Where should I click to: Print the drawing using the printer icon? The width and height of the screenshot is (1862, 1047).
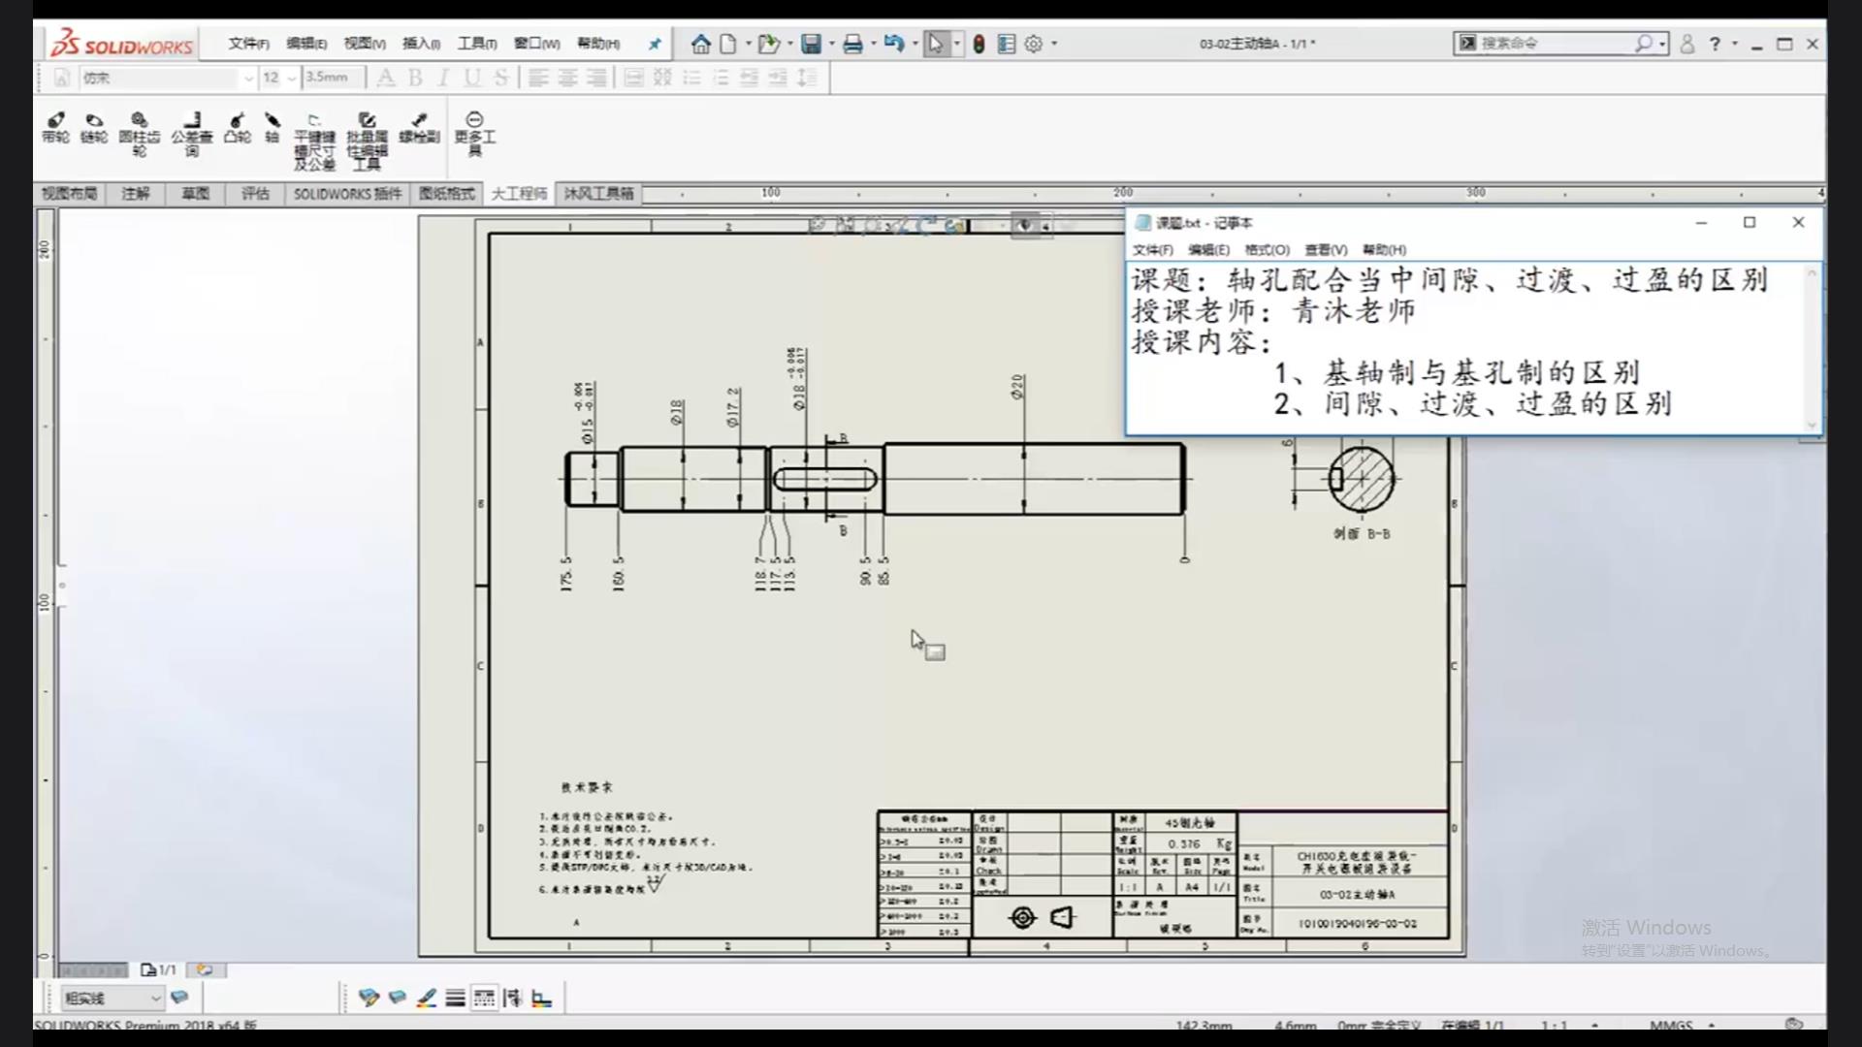pyautogui.click(x=852, y=44)
